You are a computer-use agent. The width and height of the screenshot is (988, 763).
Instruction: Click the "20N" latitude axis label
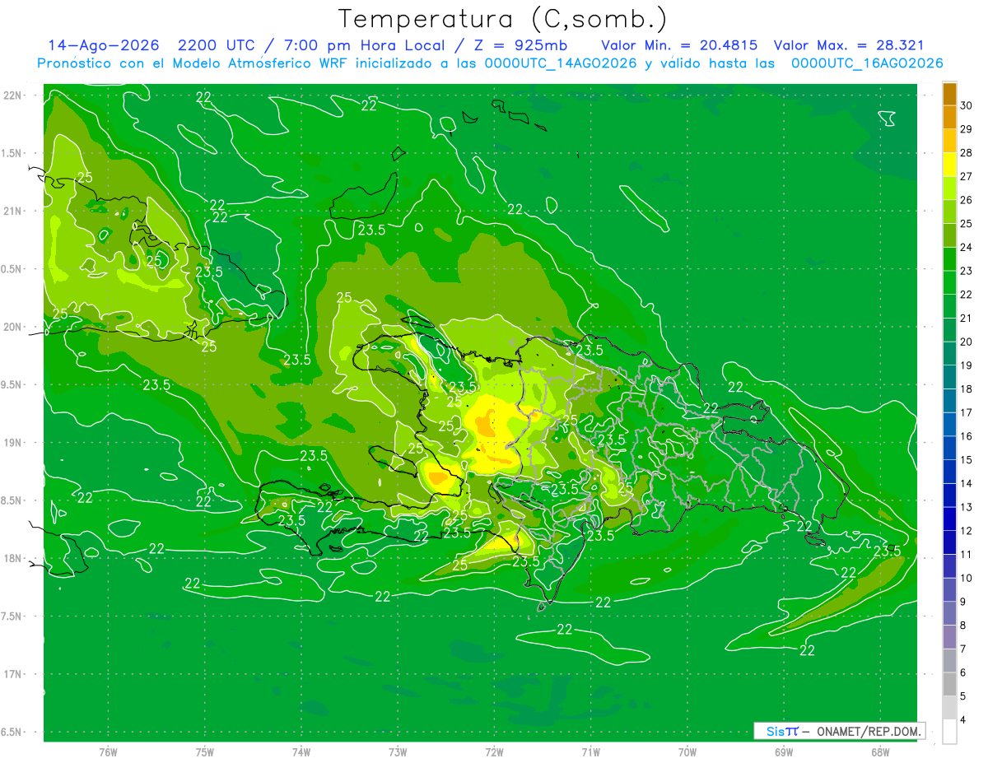[x=12, y=327]
